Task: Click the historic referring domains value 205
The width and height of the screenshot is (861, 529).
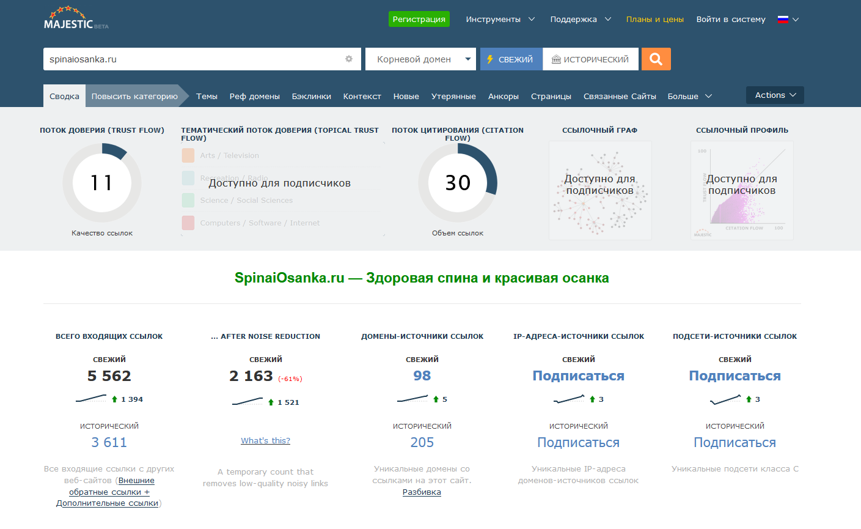Action: (x=422, y=442)
